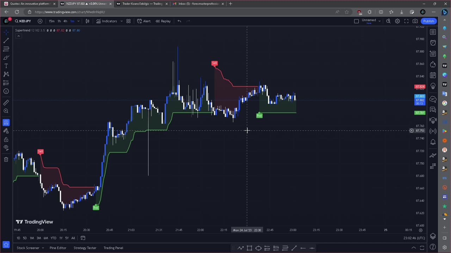
Task: Open the Unnamed layout dropdown arrow
Action: [x=379, y=21]
